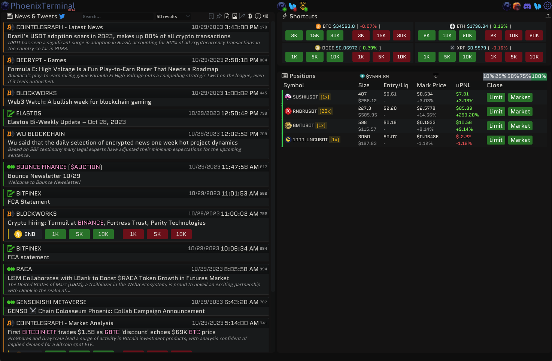552x361 pixels.
Task: Click the $7599.89 balance value
Action: pos(377,76)
